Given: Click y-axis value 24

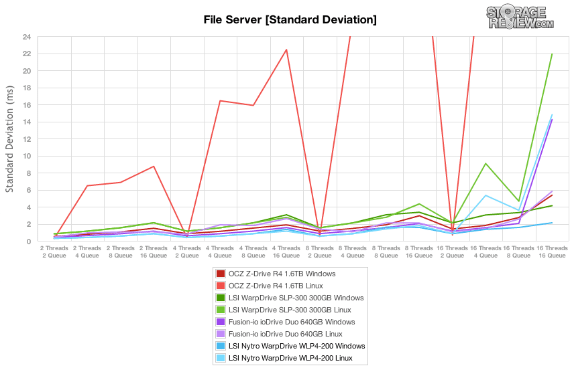Looking at the screenshot, I should pos(27,37).
